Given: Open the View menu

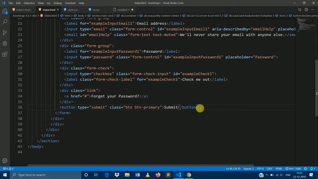Looking at the screenshot, I should tap(41, 3).
